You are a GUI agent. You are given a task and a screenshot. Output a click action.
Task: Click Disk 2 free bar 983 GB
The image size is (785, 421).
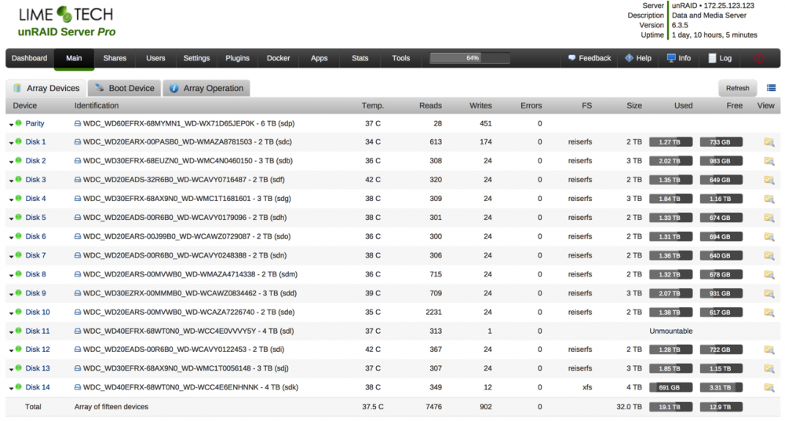pos(721,161)
